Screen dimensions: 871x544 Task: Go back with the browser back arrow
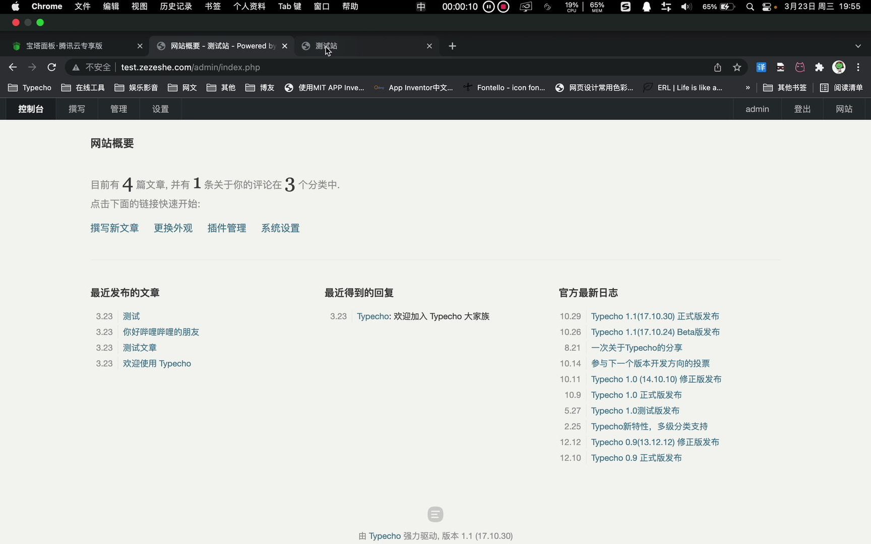[13, 67]
